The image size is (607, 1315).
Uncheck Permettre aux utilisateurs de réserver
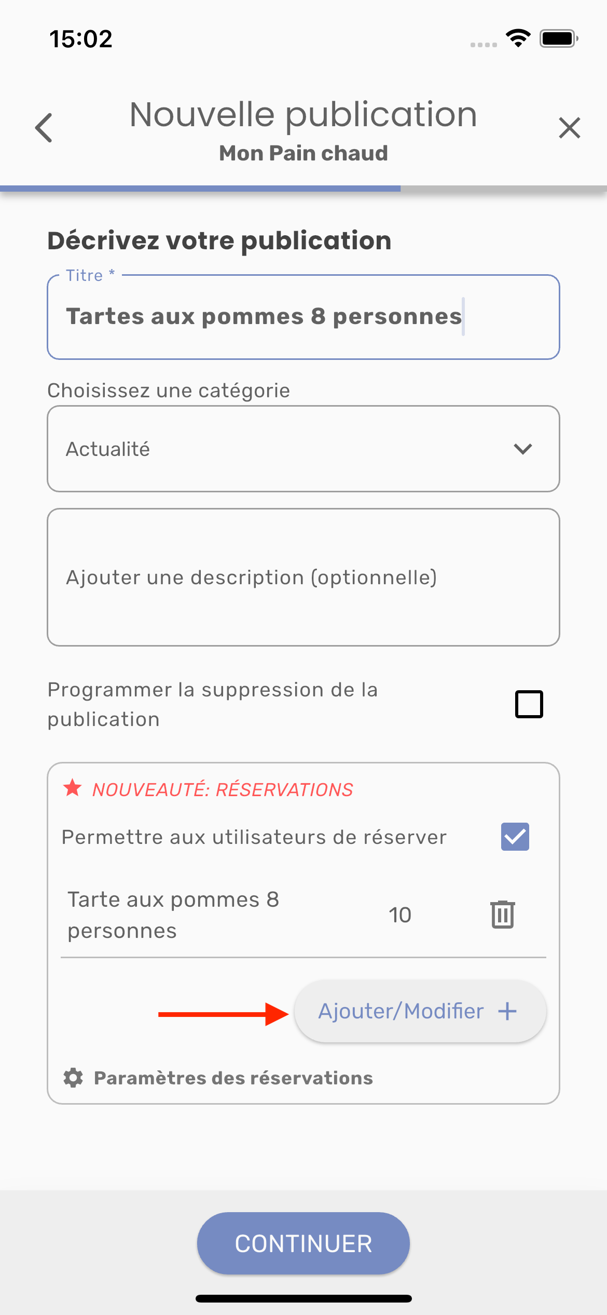(515, 837)
